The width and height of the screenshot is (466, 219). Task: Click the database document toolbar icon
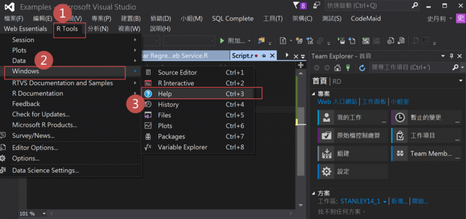401,40
